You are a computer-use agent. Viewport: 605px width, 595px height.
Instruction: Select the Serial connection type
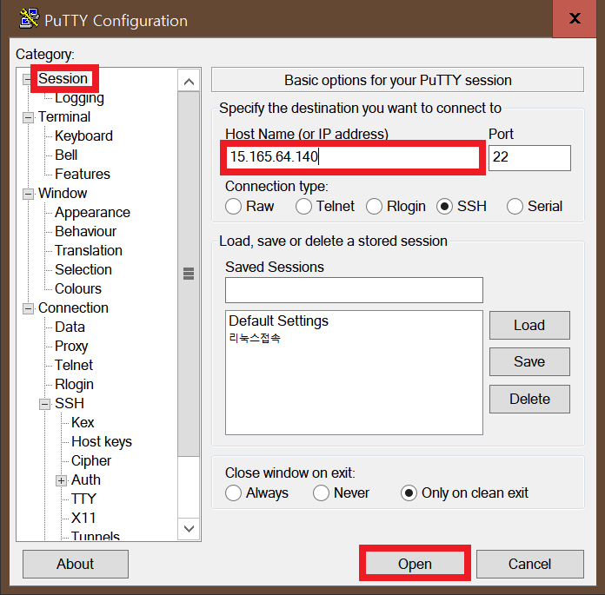(x=515, y=207)
